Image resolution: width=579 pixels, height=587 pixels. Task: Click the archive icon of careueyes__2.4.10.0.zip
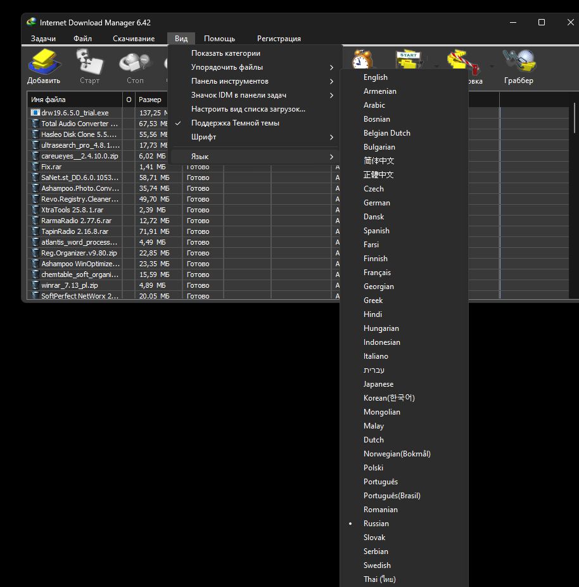click(x=35, y=156)
